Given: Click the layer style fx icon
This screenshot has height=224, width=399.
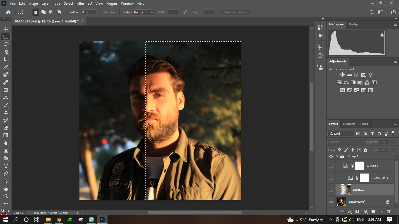Looking at the screenshot, I should point(350,211).
